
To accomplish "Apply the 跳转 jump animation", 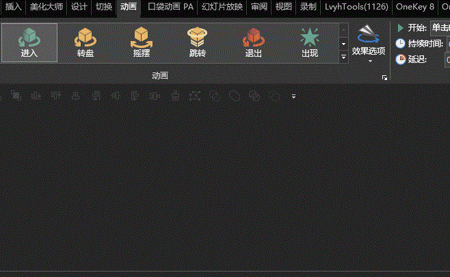I will (x=197, y=42).
